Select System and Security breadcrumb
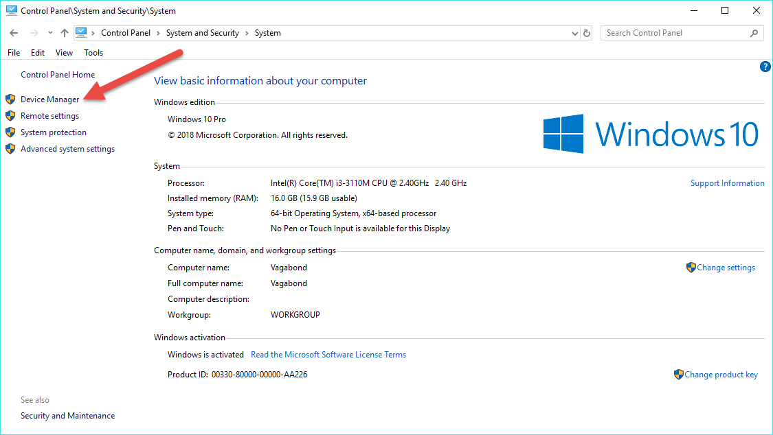Screen dimensions: 773x435 (203, 33)
